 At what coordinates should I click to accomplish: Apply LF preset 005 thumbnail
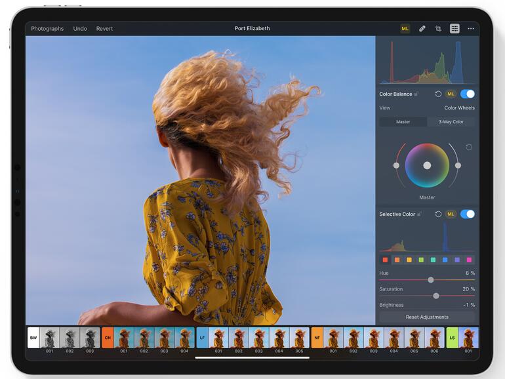[x=299, y=338]
